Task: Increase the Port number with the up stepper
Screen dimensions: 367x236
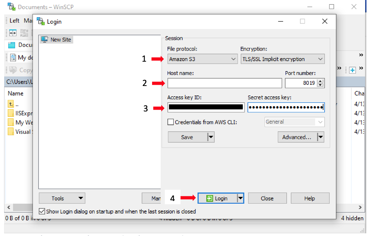Action: pyautogui.click(x=321, y=81)
